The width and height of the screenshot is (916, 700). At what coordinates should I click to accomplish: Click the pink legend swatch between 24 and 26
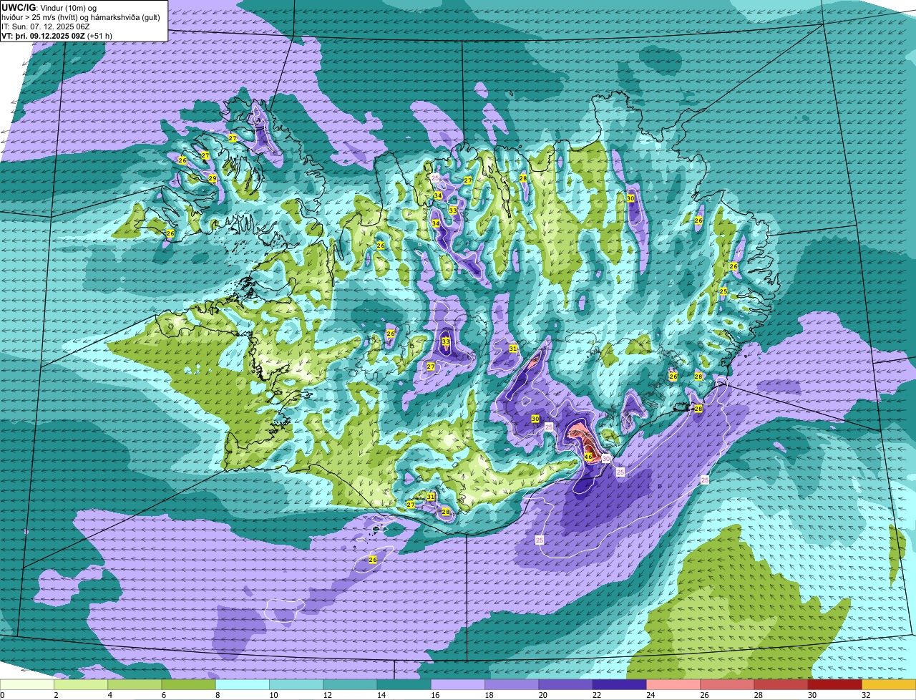click(673, 685)
